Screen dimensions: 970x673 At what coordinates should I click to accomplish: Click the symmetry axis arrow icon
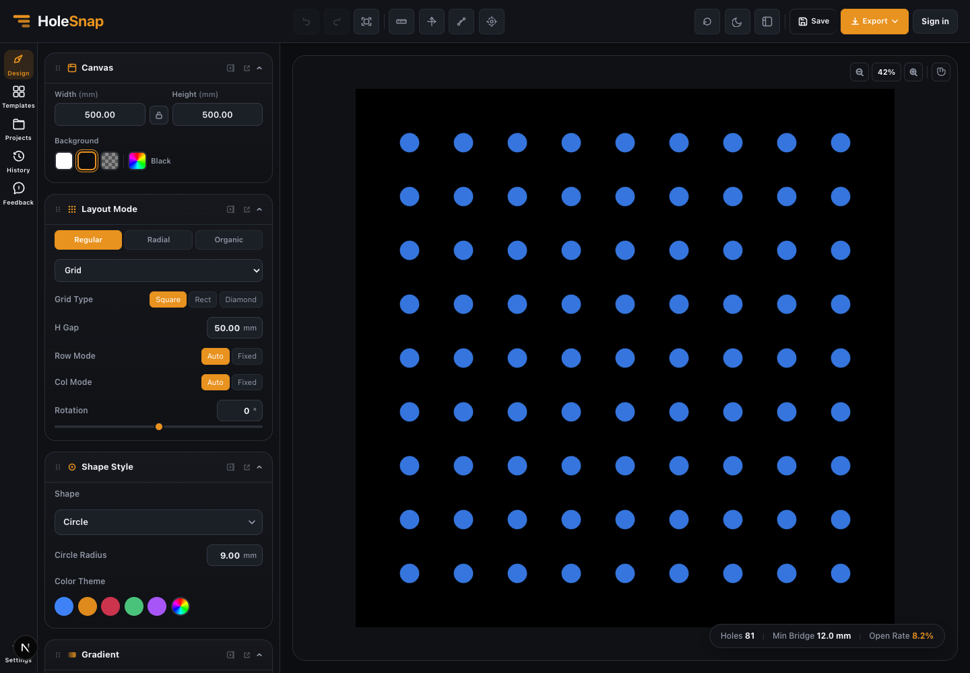(x=432, y=22)
